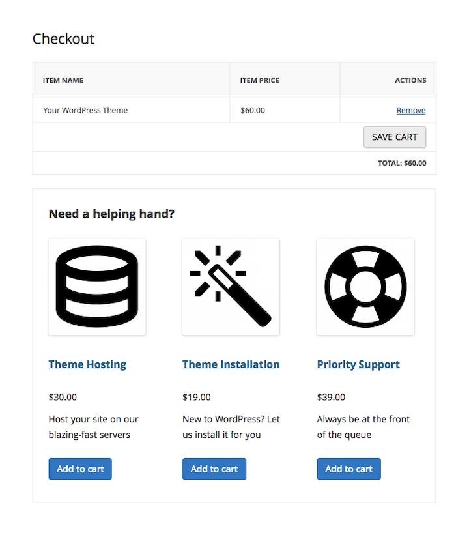Click the SAVE CART button
Image resolution: width=469 pixels, height=535 pixels.
[395, 137]
